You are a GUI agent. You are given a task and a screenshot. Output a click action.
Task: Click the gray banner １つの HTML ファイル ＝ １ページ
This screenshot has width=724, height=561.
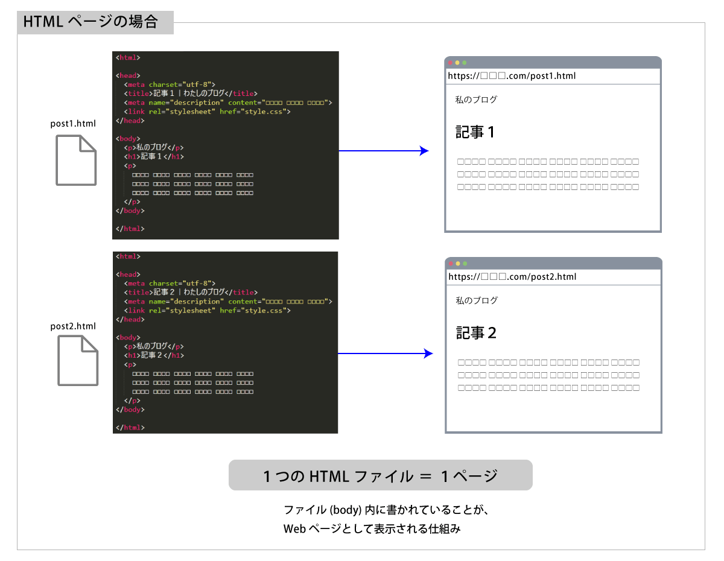tap(381, 475)
